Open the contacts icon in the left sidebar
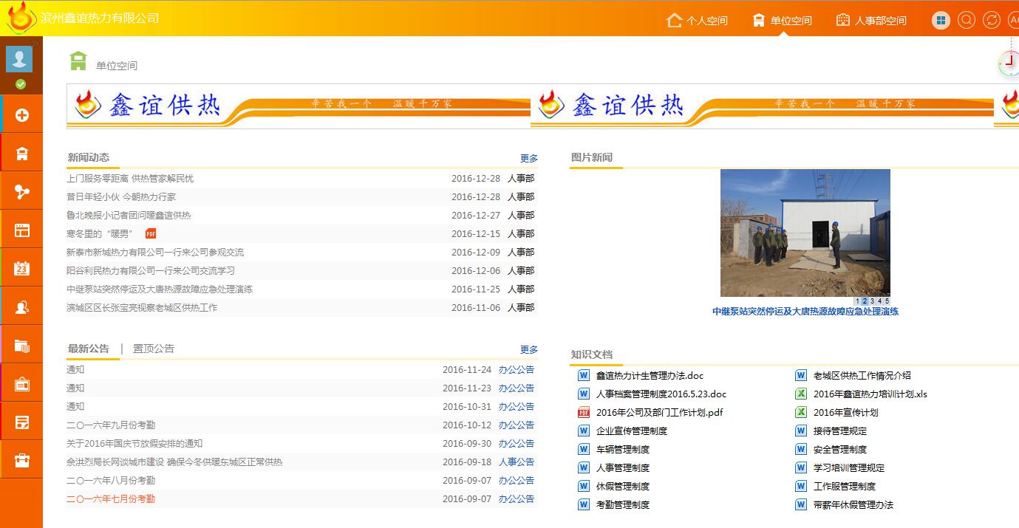The width and height of the screenshot is (1019, 528). (20, 306)
